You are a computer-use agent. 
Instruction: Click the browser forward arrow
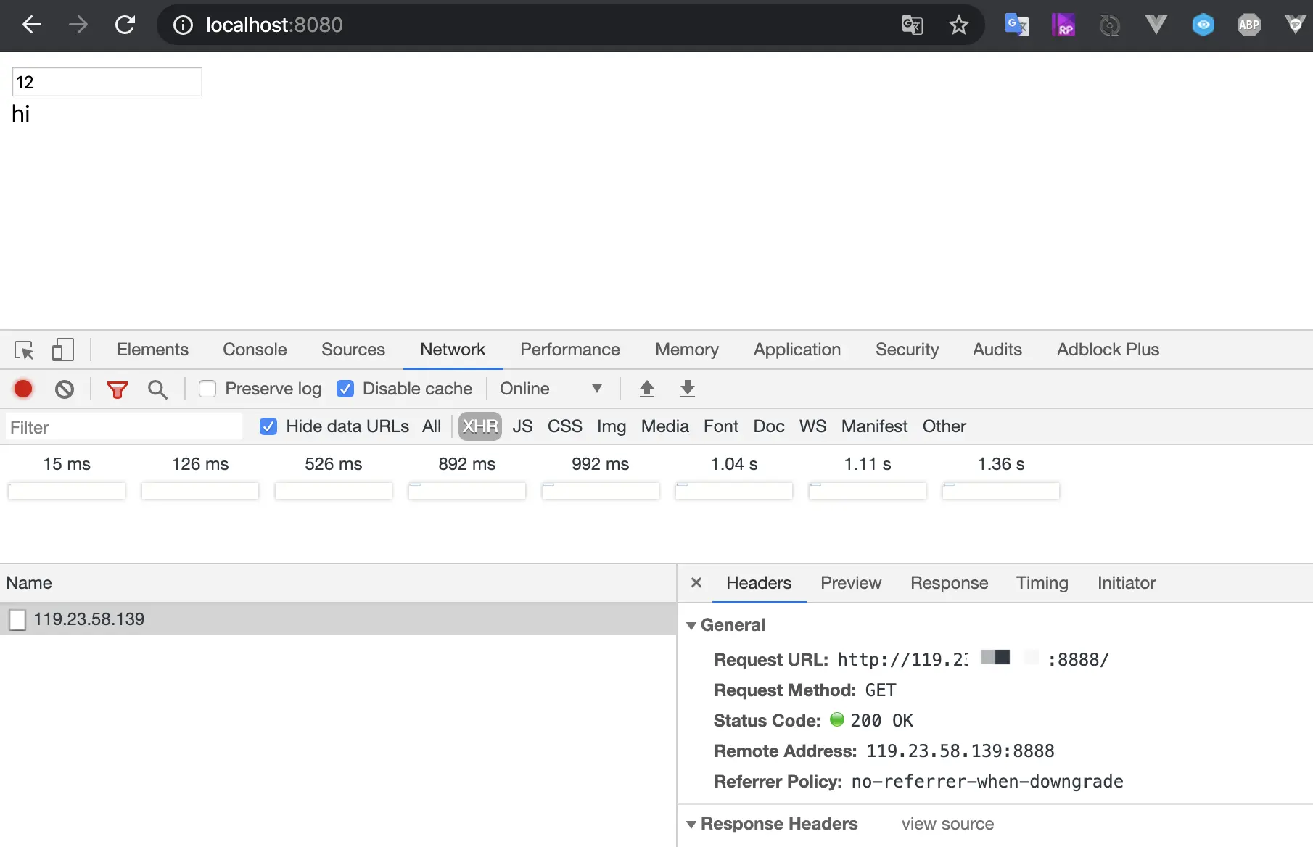(x=78, y=25)
